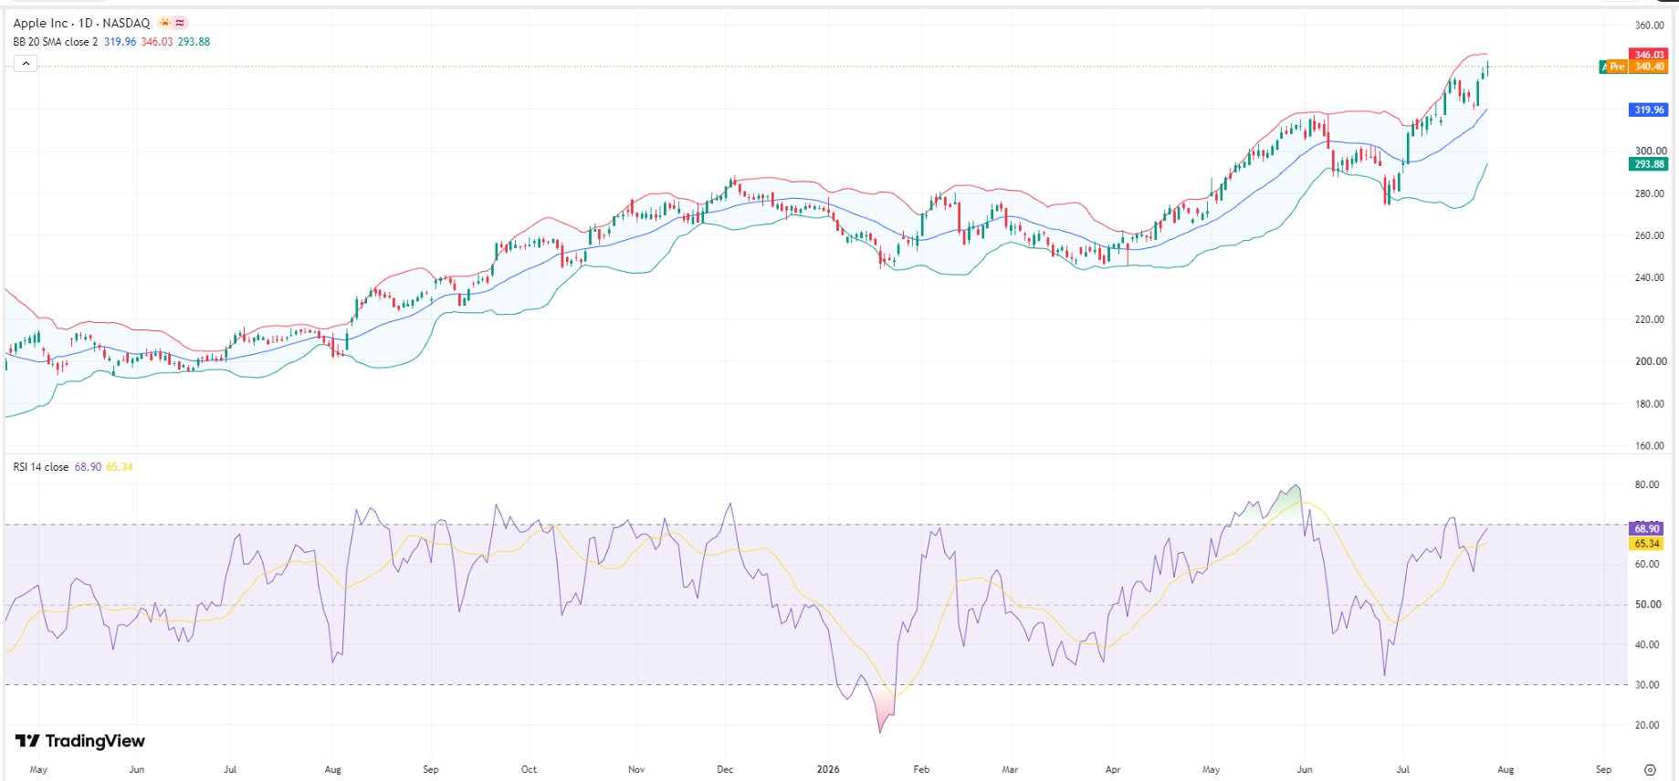This screenshot has height=781, width=1679.
Task: Click the blue 319.96 value in BB legend
Action: [x=120, y=42]
